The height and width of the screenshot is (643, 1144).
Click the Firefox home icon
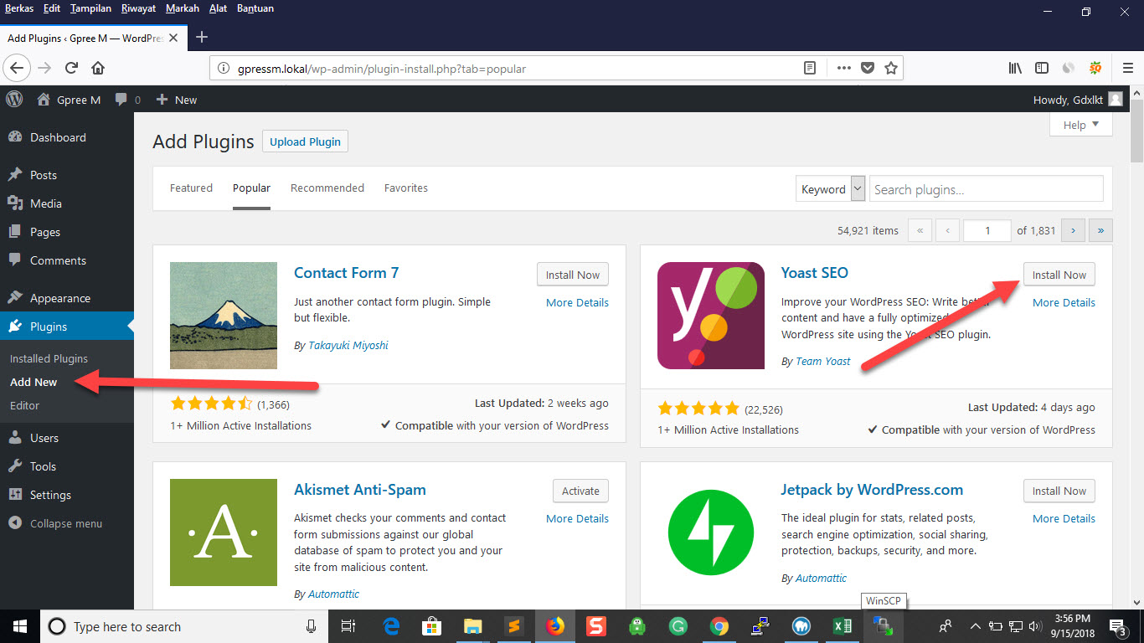[x=98, y=68]
